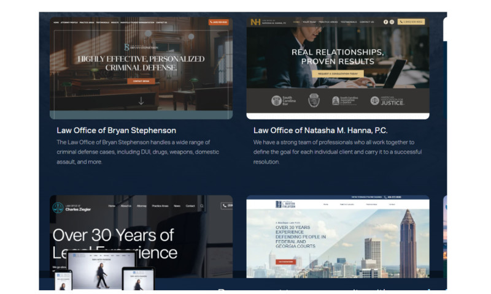Click the Facebook icon in Hanna header
This screenshot has height=294, width=491.
click(385, 22)
